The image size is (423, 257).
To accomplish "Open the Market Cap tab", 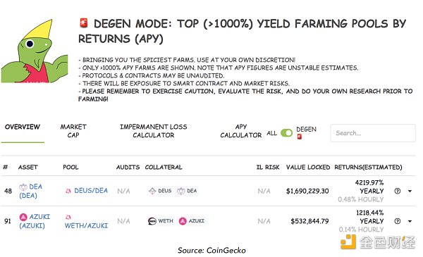I will point(73,131).
